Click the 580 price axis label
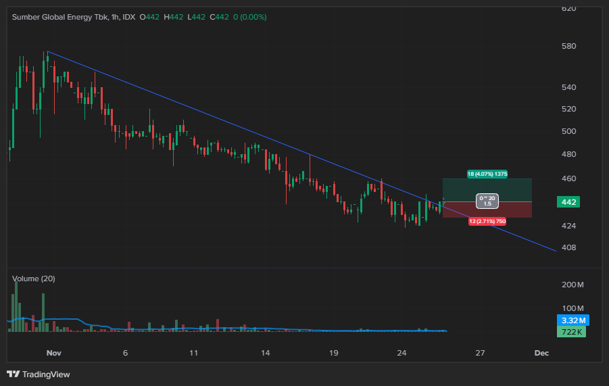This screenshot has height=386, width=609. (568, 46)
